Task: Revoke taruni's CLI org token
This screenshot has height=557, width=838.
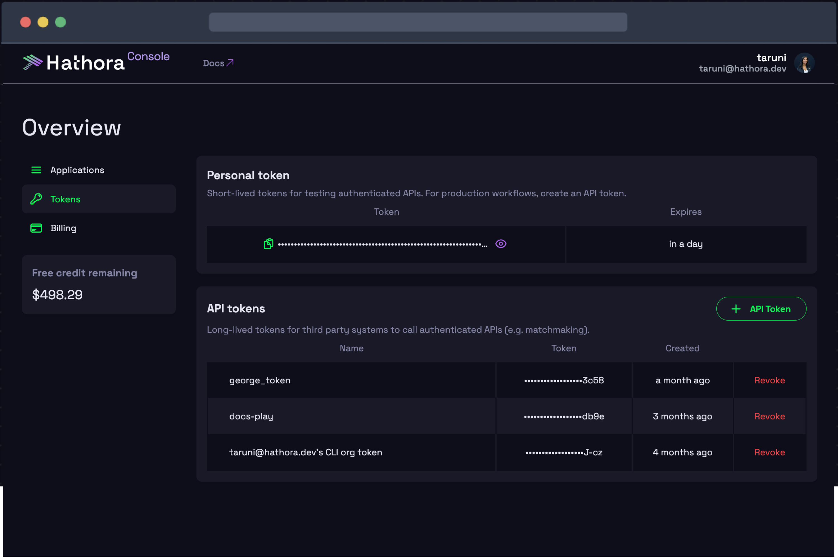Action: pos(769,452)
